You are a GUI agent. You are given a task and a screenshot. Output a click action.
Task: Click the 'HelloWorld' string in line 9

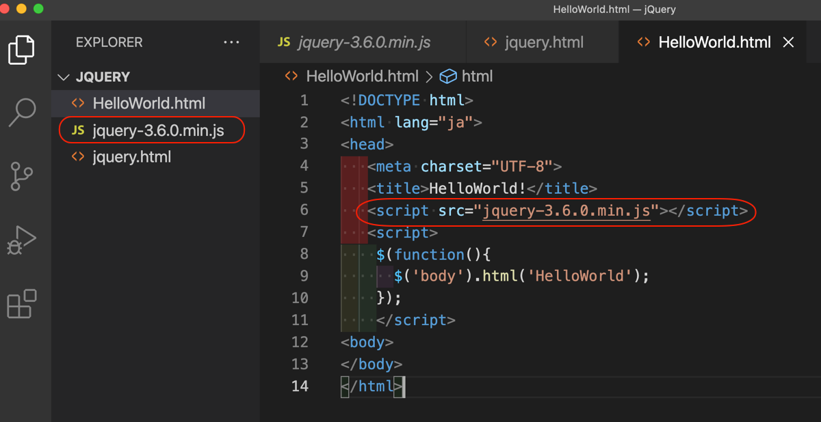coord(579,276)
